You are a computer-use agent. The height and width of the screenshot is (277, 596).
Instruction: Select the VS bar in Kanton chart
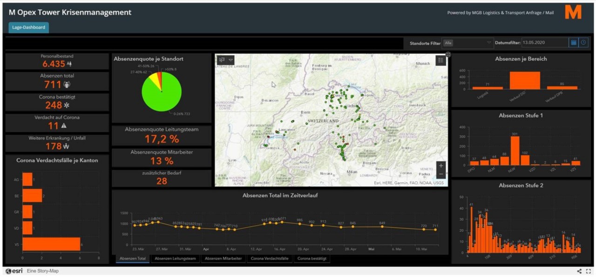[51, 244]
